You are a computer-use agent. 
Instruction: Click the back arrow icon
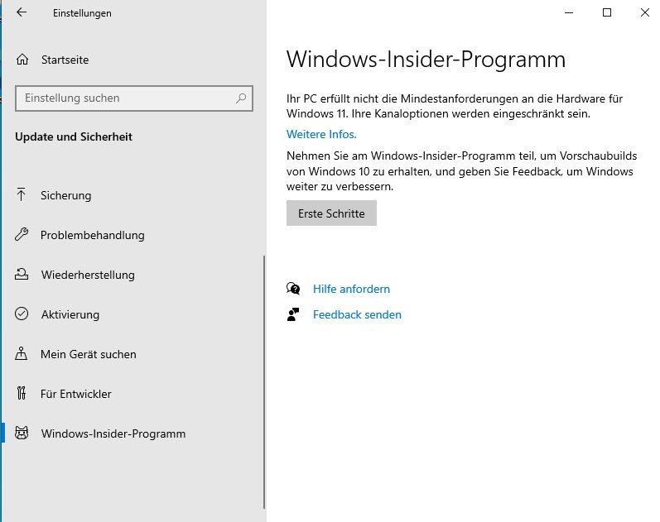point(22,13)
